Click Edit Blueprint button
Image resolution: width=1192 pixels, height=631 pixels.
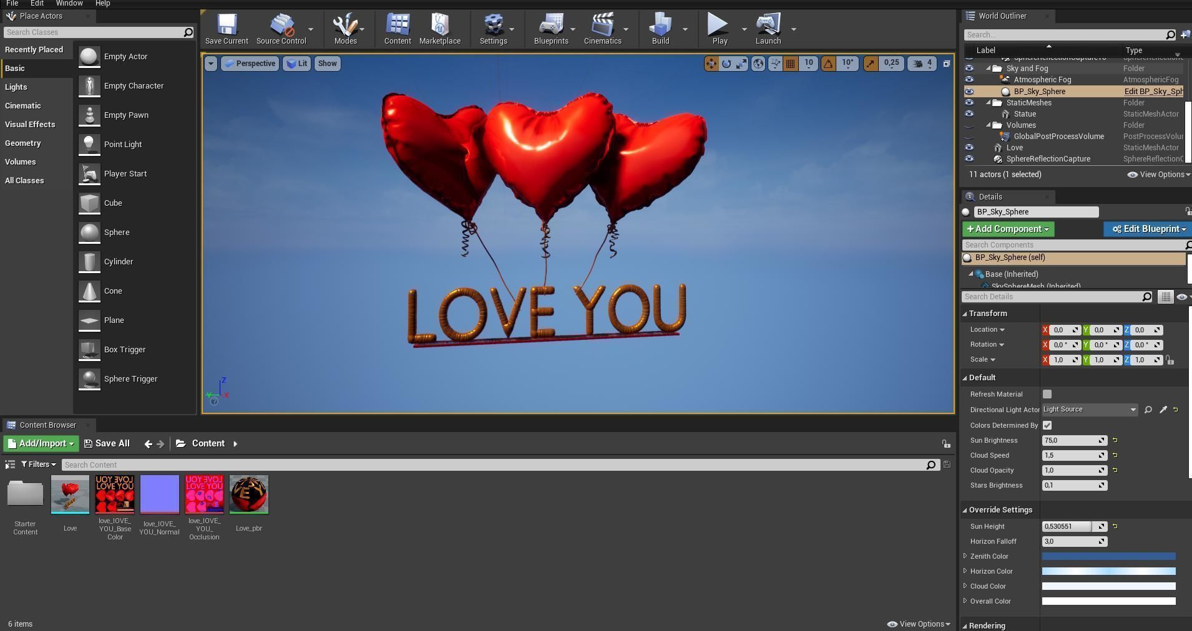click(1147, 229)
